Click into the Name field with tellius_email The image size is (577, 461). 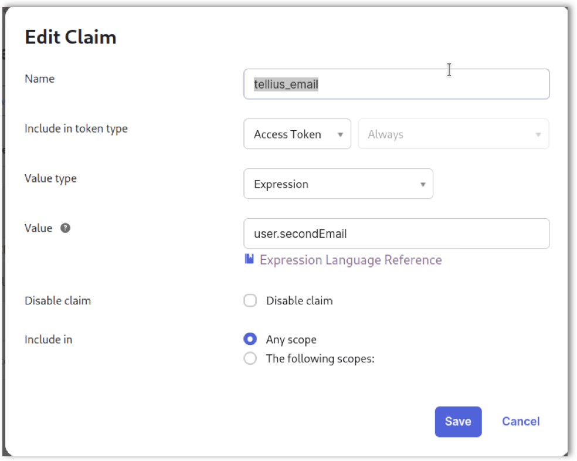pyautogui.click(x=396, y=84)
